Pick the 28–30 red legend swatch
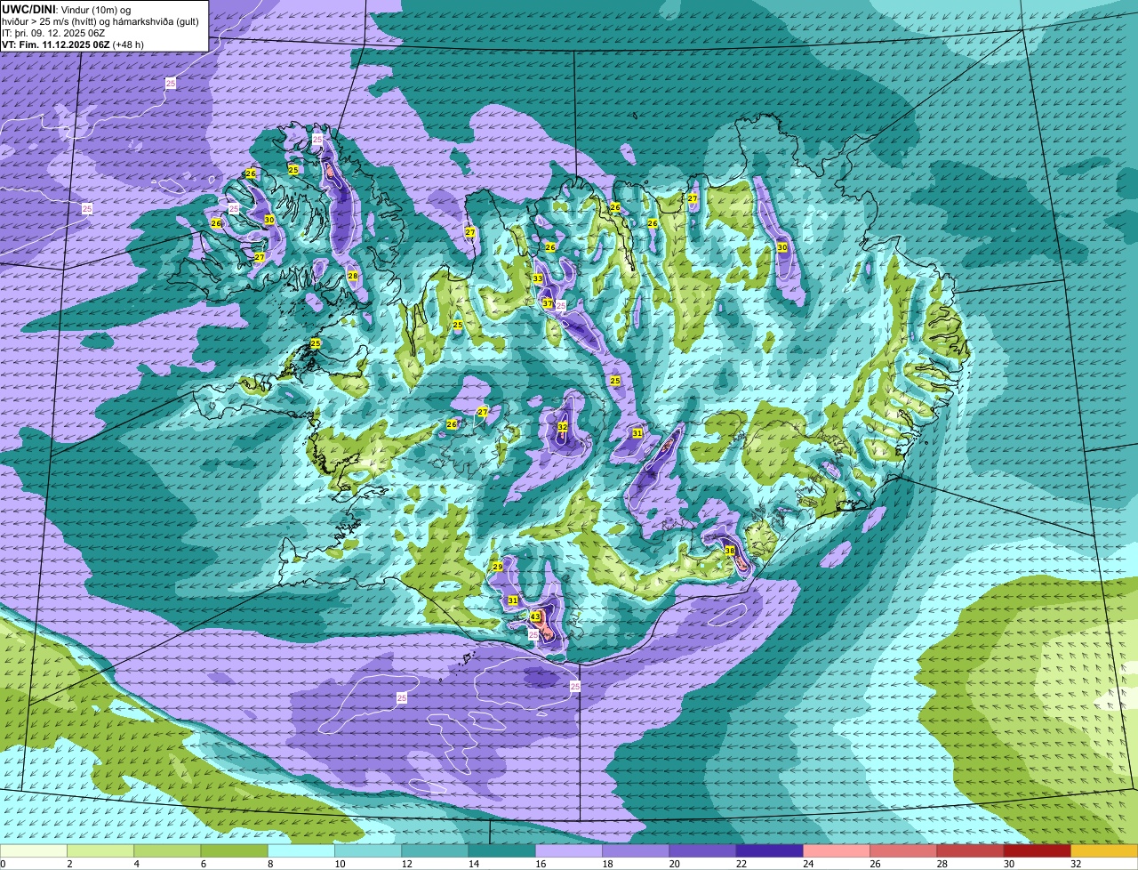This screenshot has height=870, width=1138. (970, 850)
